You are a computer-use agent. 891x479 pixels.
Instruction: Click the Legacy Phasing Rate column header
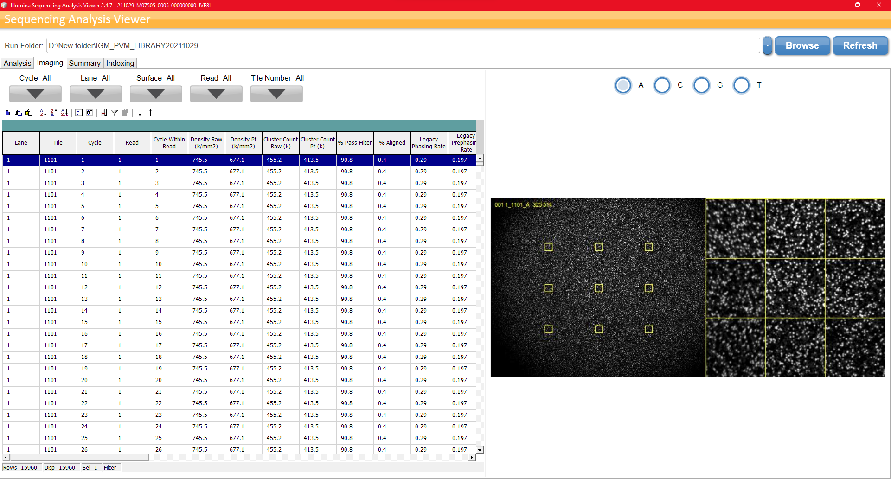point(429,143)
